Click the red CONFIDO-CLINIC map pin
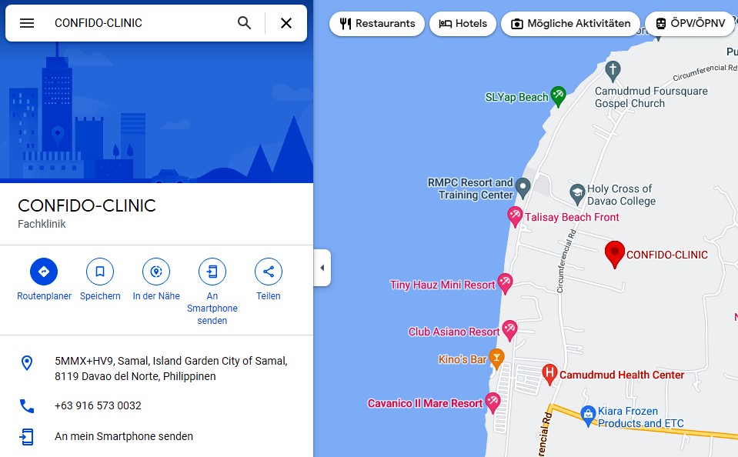 click(615, 254)
